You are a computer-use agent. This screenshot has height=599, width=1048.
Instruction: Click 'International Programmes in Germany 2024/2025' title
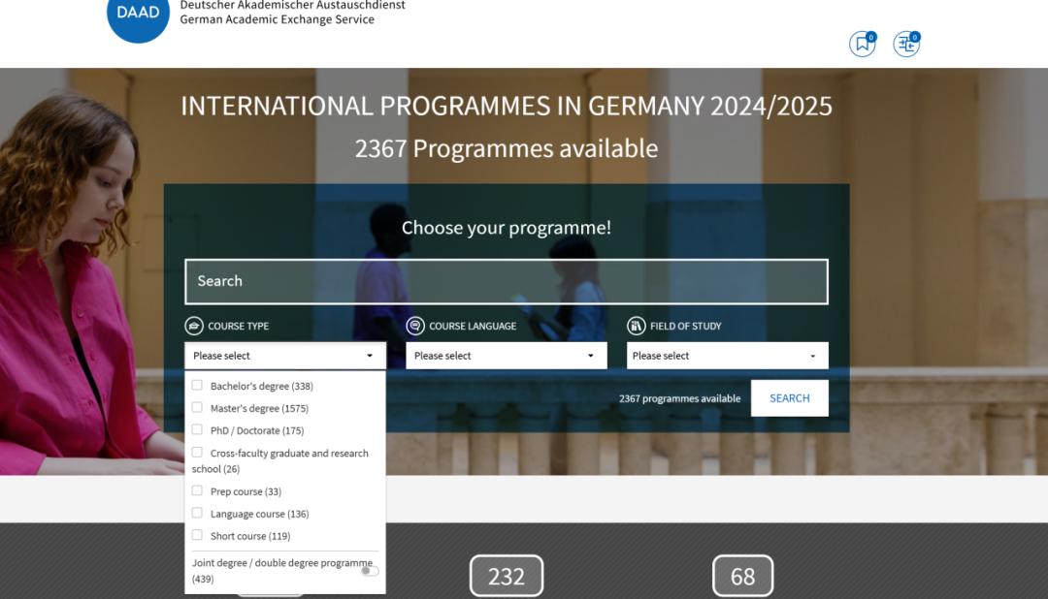[506, 107]
